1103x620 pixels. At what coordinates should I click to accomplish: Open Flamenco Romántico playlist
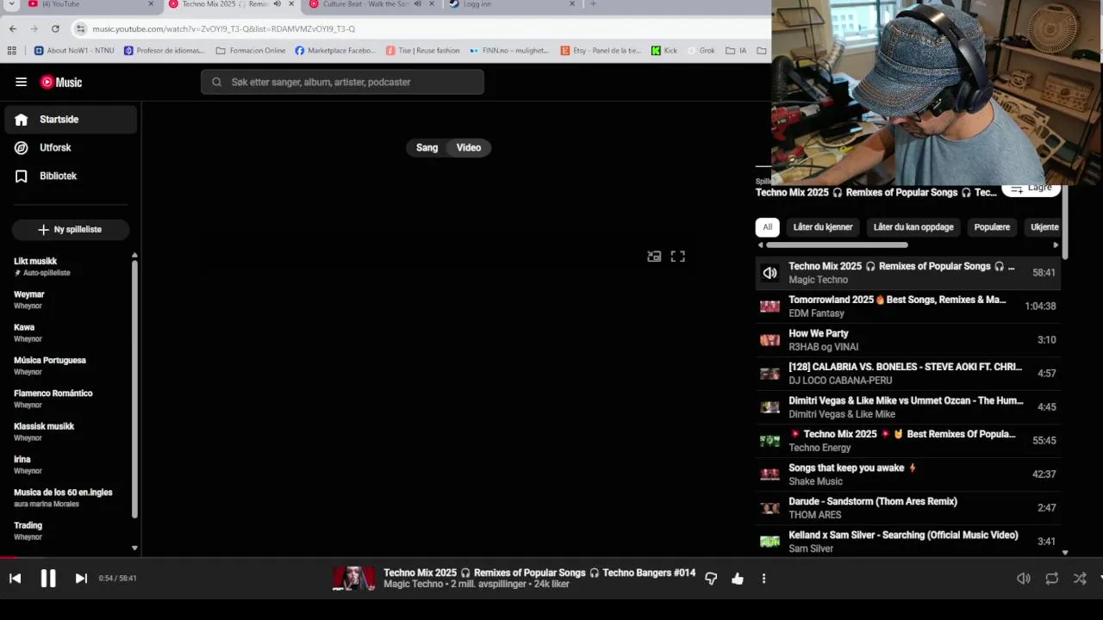coord(69,399)
